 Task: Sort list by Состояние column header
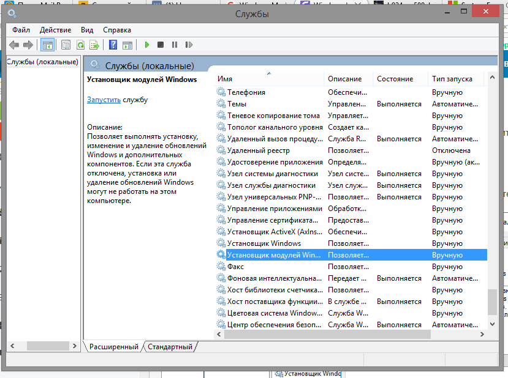395,79
